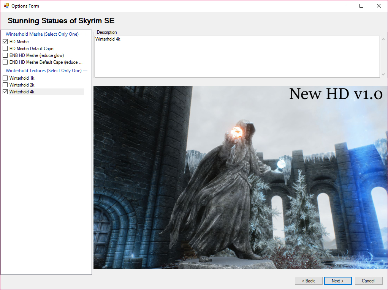Click inside the Description text box
Viewport: 388px width, 290px height.
(237, 57)
